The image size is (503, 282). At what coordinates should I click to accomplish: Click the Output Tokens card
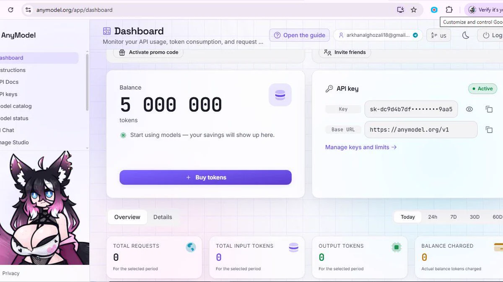pos(360,257)
